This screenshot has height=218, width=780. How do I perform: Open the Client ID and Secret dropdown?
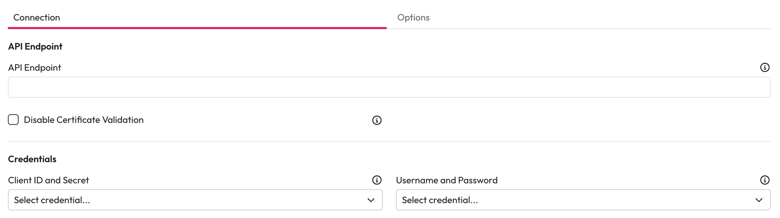(195, 200)
